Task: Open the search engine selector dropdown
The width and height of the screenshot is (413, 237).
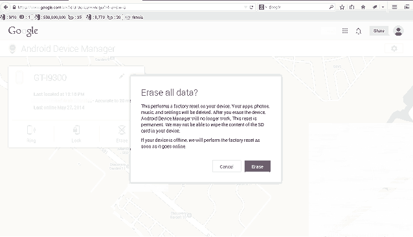Action: 263,7
